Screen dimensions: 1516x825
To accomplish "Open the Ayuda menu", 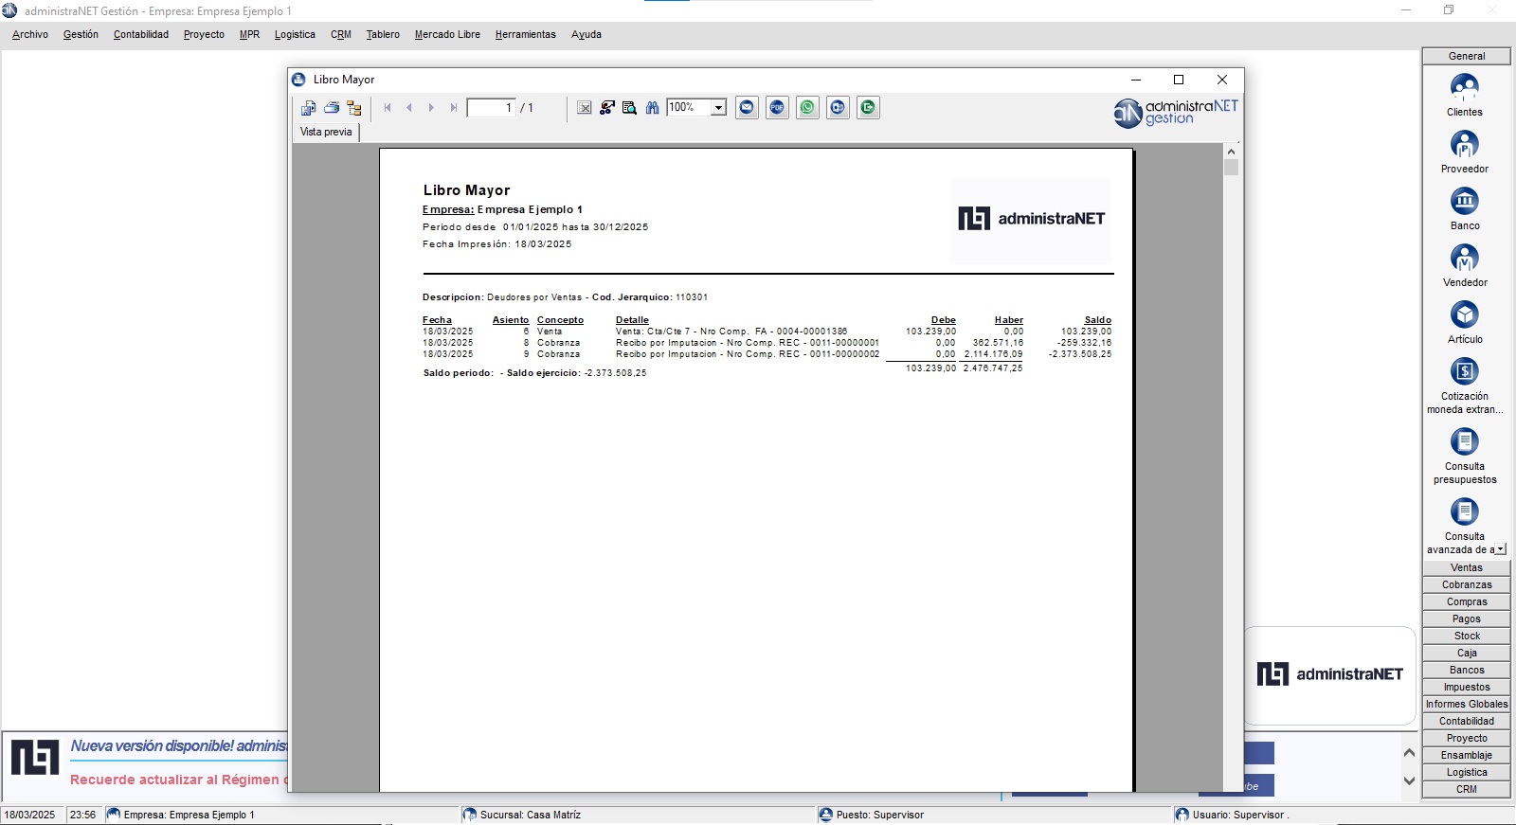I will click(x=587, y=34).
